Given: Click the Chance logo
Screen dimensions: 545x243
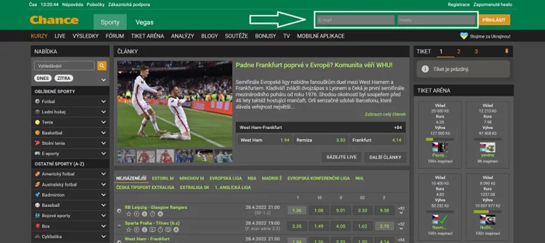Looking at the screenshot, I should (54, 20).
